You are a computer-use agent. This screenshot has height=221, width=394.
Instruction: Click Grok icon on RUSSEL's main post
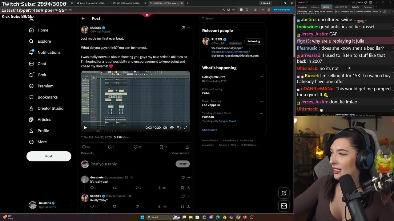coord(183,28)
